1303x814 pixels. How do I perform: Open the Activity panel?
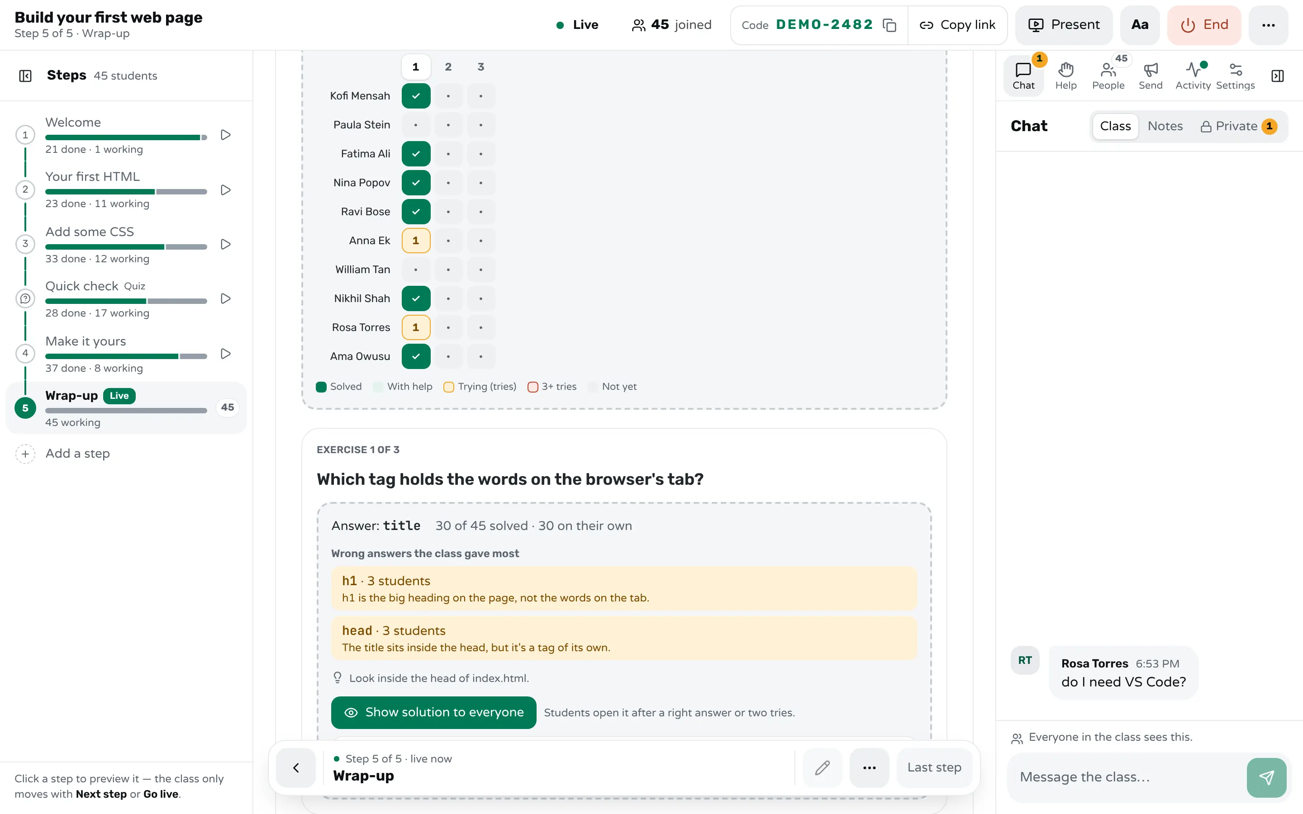click(x=1193, y=76)
